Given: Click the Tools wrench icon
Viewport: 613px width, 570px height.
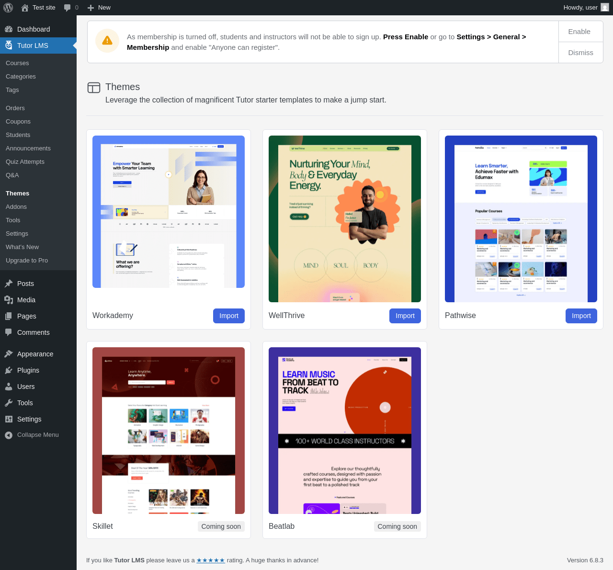Looking at the screenshot, I should click(9, 403).
